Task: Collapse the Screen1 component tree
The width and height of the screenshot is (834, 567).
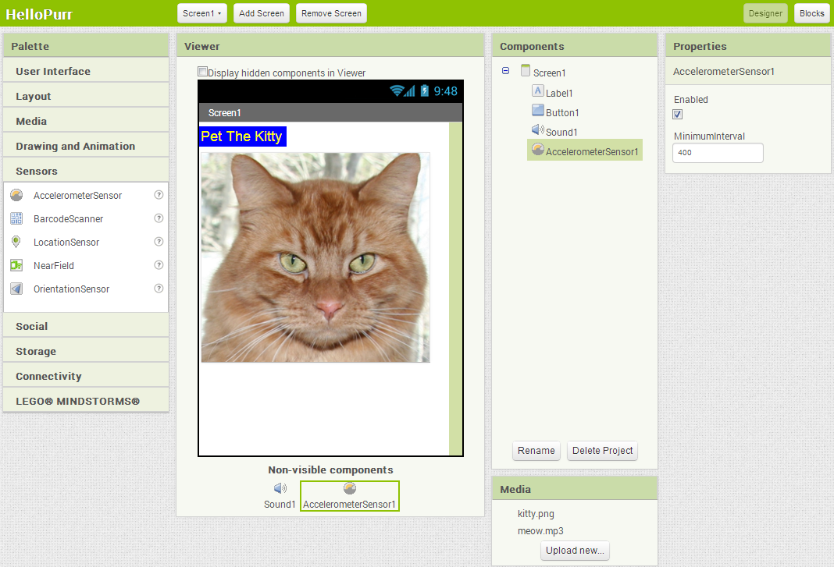Action: coord(506,71)
